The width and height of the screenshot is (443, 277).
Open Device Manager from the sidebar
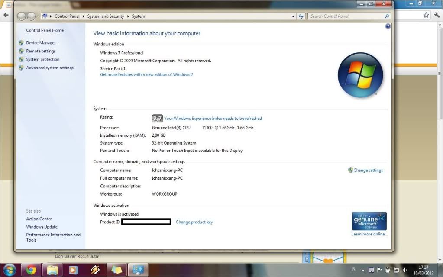click(x=41, y=43)
